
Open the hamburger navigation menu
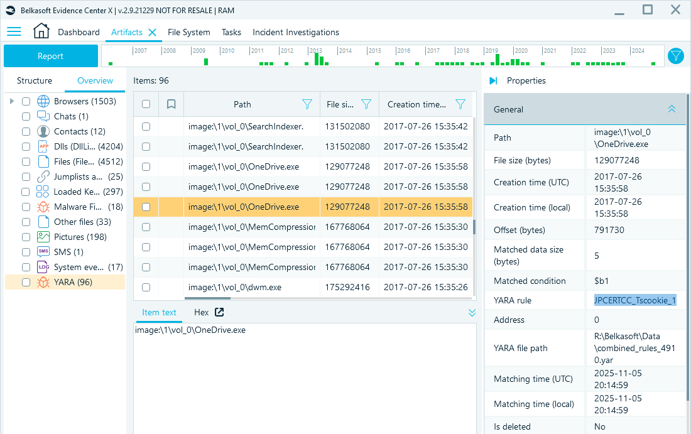click(14, 31)
